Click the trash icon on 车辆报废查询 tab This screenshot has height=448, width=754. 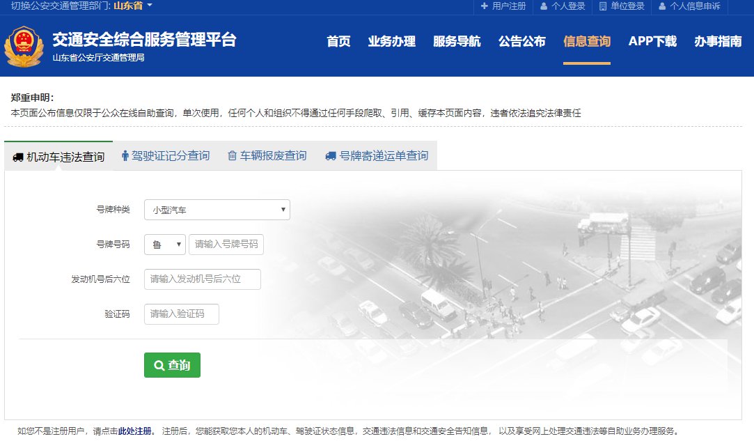tap(232, 156)
